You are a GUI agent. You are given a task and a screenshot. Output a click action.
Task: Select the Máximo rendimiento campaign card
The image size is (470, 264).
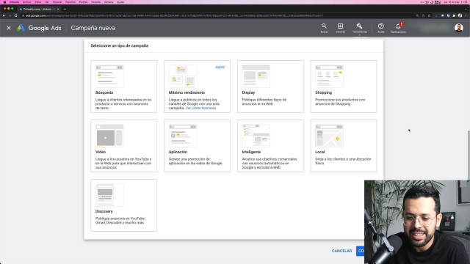(197, 87)
